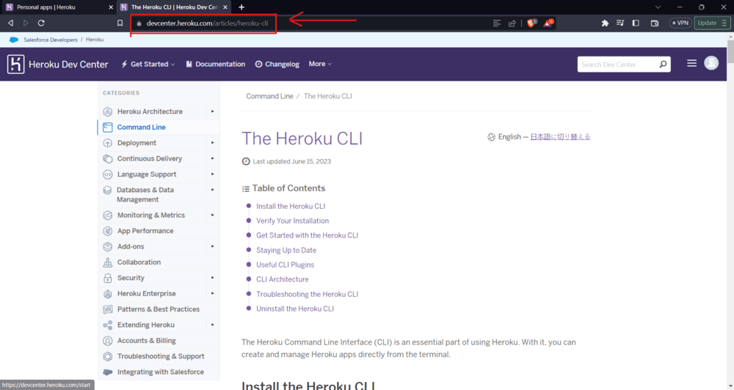Click the Accounts & Billing category icon

(x=108, y=340)
